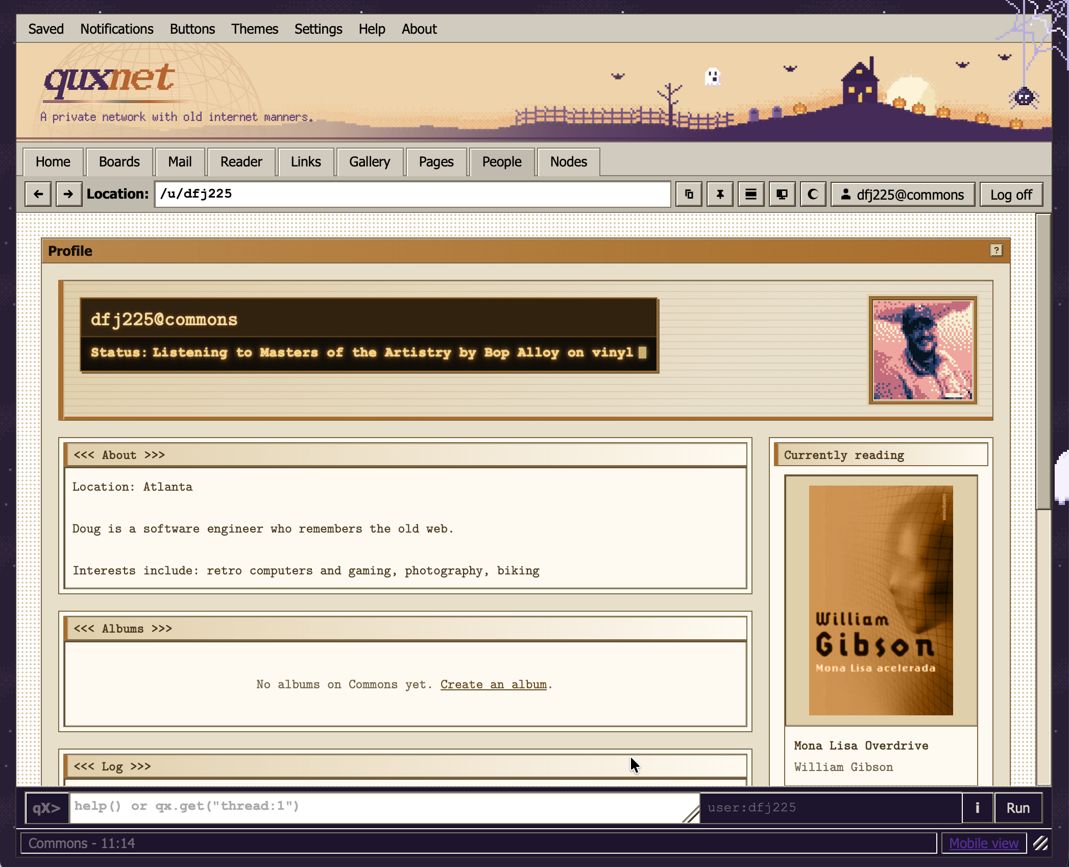Open the Buttons menu
The image size is (1069, 867).
point(192,29)
